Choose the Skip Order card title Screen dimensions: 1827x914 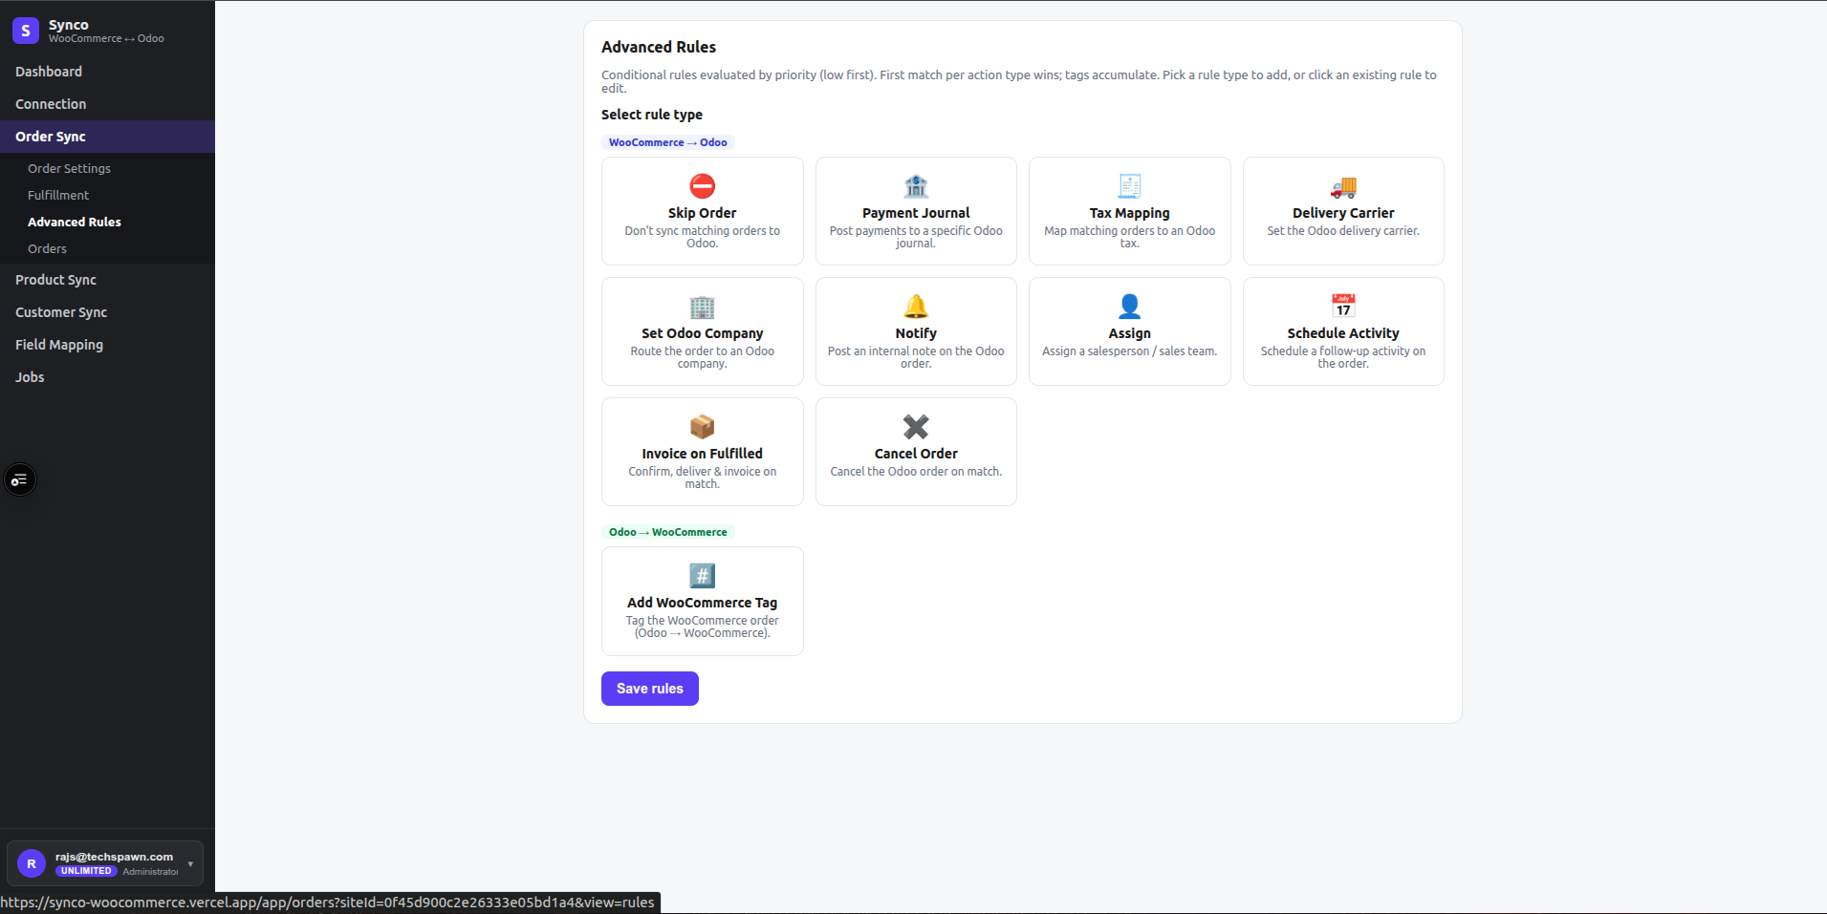[x=702, y=213]
